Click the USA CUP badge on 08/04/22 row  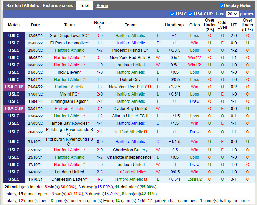point(14,109)
